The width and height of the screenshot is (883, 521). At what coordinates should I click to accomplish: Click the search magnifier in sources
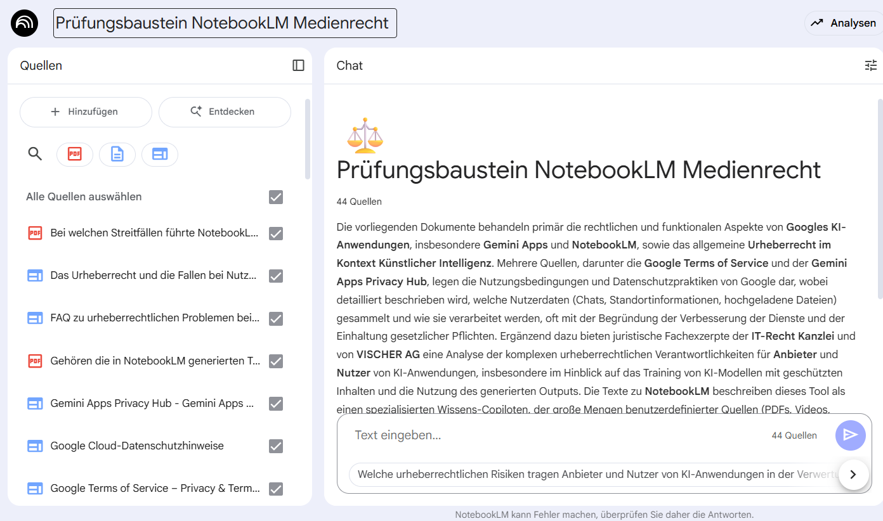click(35, 154)
